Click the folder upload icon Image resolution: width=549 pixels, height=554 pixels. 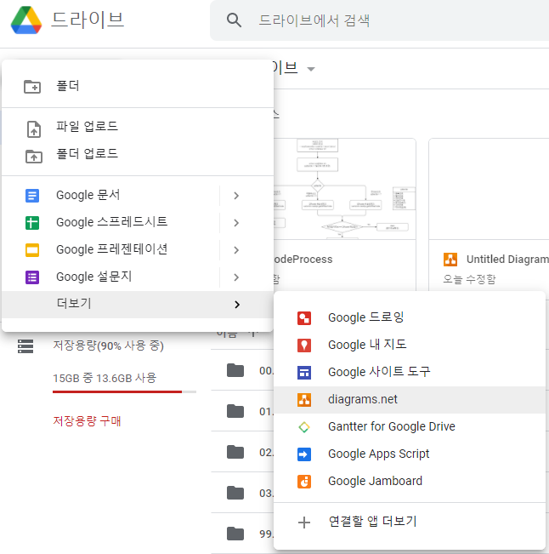click(x=34, y=157)
